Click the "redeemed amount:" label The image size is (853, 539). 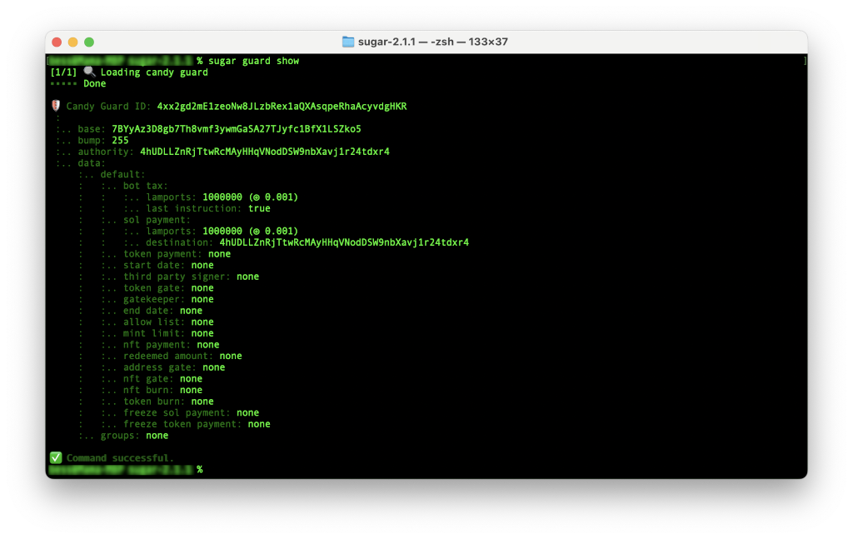pos(168,357)
